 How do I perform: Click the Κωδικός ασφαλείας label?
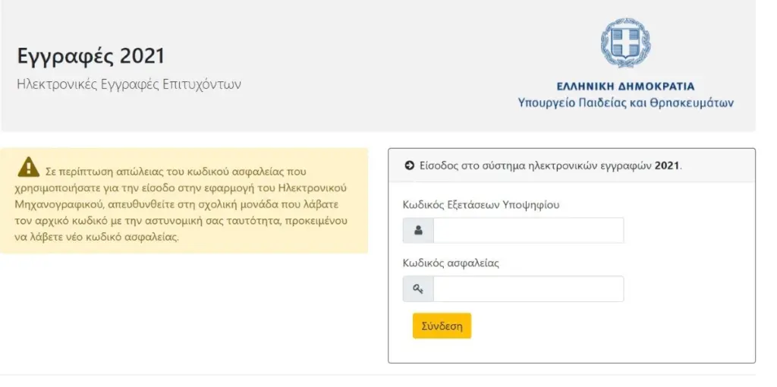[x=451, y=263]
